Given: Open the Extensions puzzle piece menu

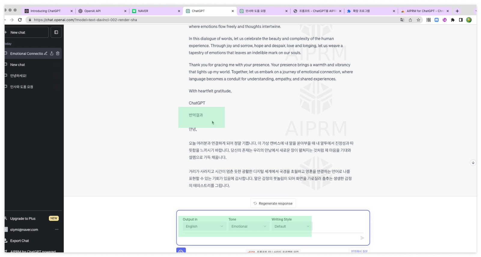Looking at the screenshot, I should pyautogui.click(x=453, y=20).
